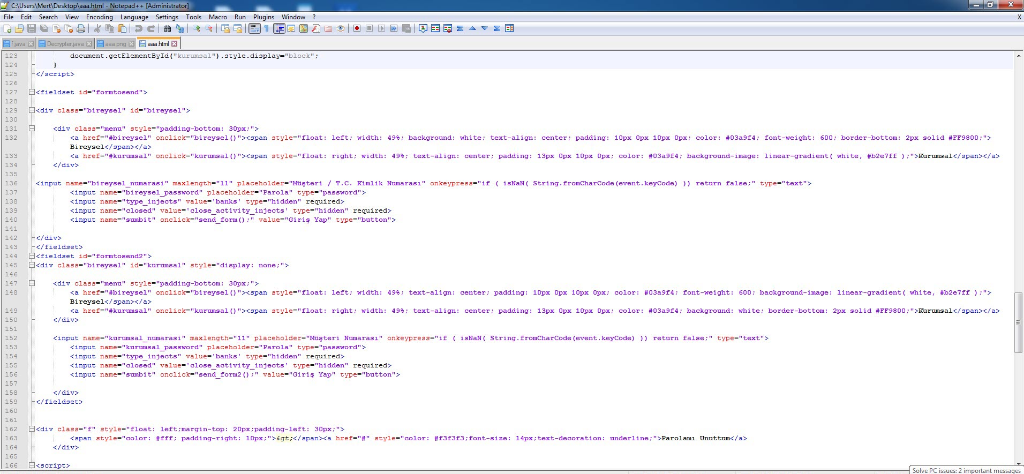
Task: Start macro recording red dot
Action: coord(357,28)
